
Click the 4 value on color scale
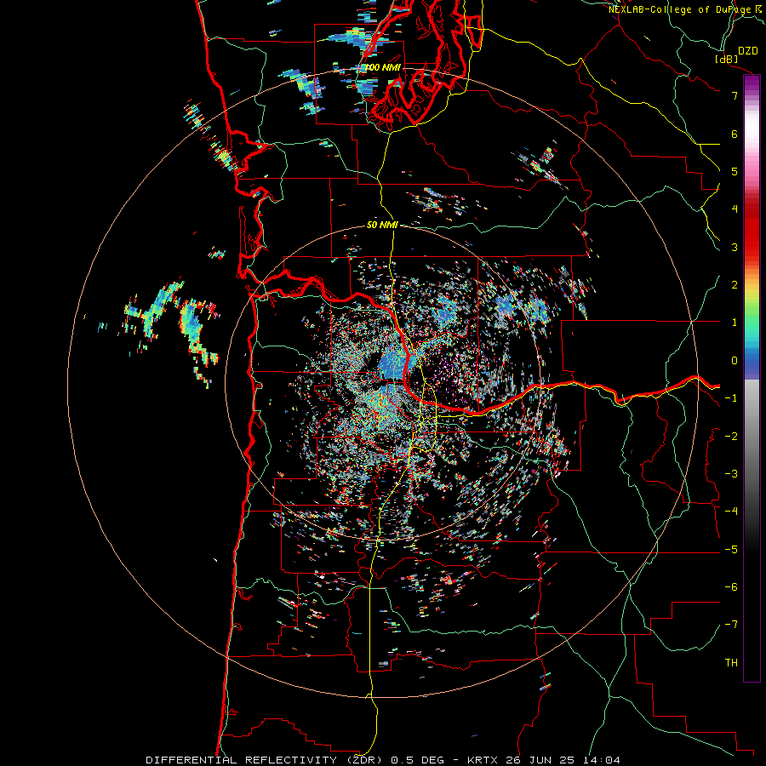click(735, 209)
